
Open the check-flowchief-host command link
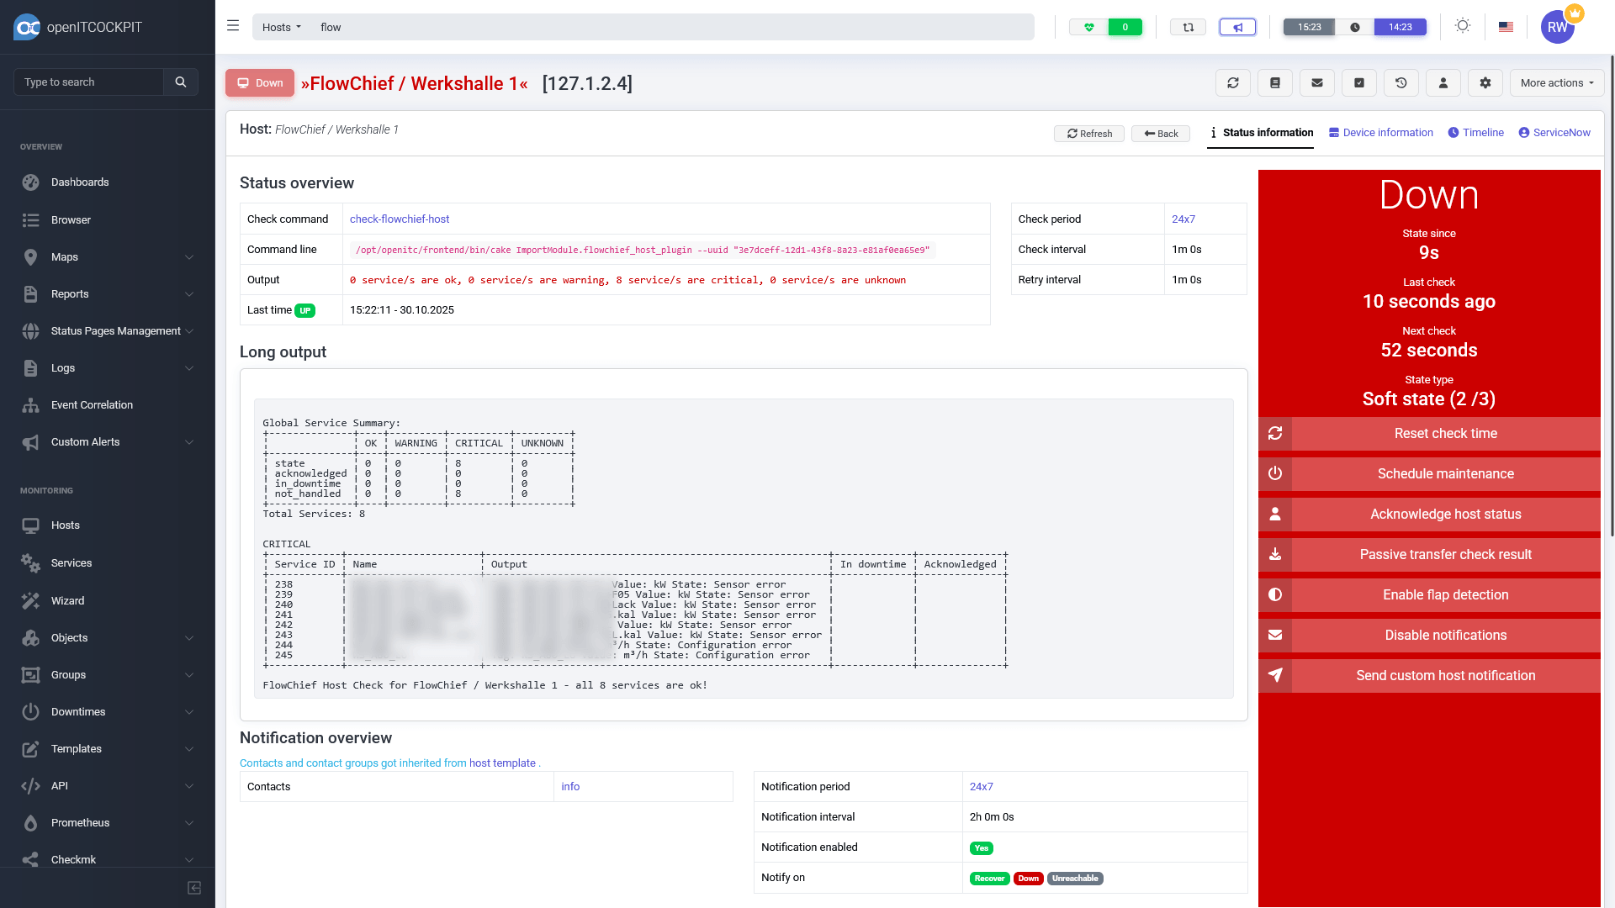pyautogui.click(x=399, y=219)
